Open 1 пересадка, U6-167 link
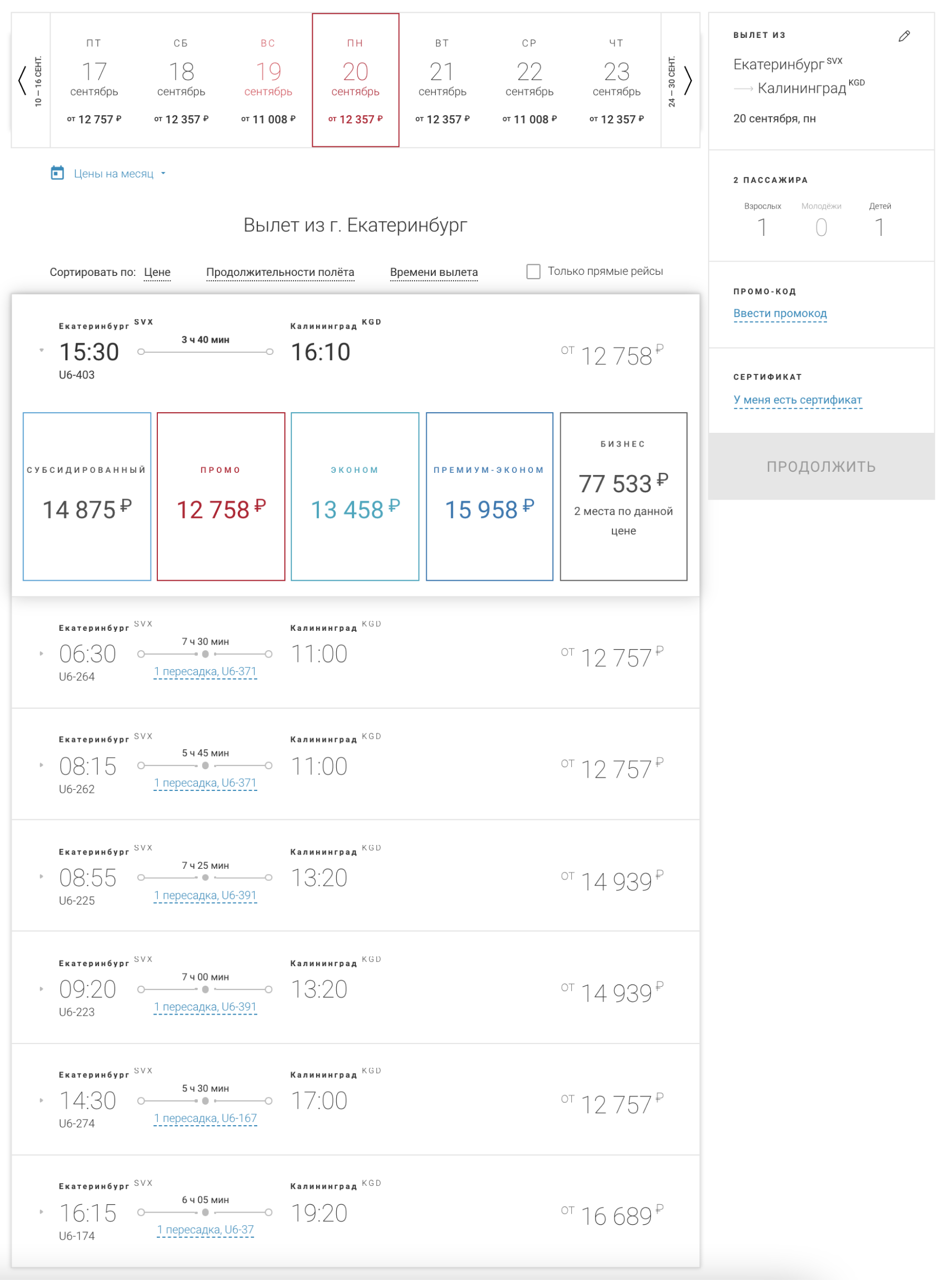 click(x=205, y=1118)
